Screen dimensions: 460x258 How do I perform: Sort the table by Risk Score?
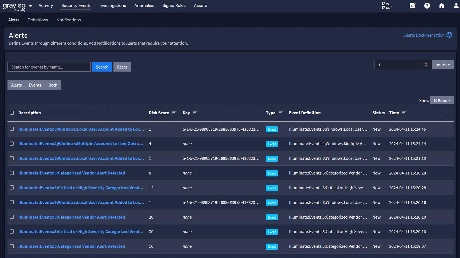[x=174, y=113]
